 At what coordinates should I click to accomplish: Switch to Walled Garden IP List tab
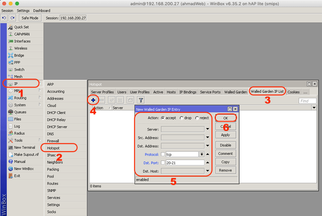[x=267, y=91]
